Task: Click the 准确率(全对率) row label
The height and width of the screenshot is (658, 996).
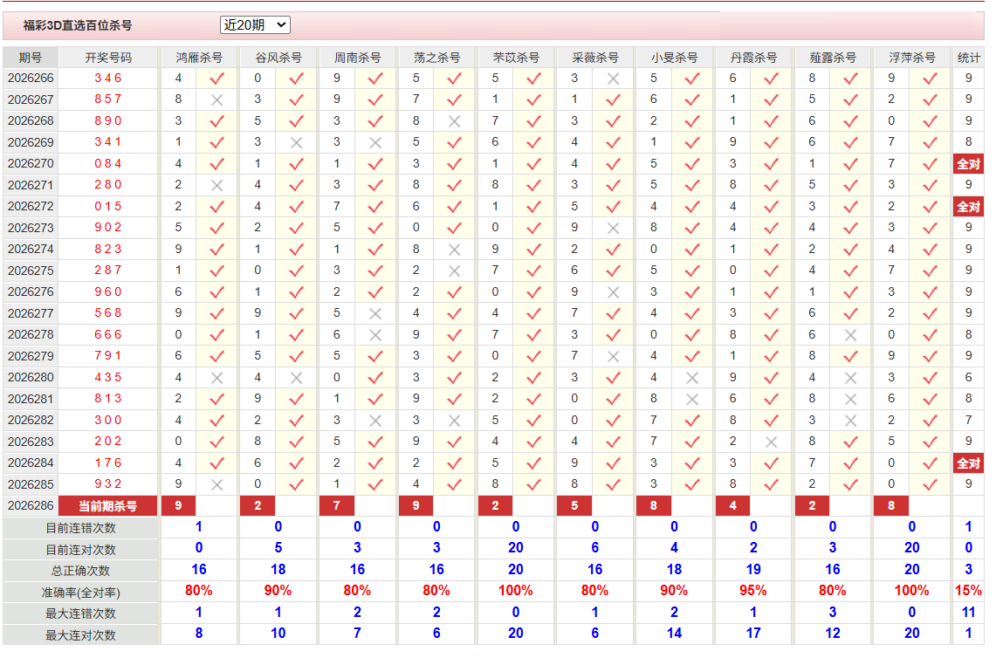Action: pos(80,593)
